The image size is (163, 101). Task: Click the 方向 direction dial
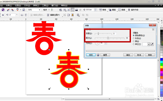[x=97, y=43]
